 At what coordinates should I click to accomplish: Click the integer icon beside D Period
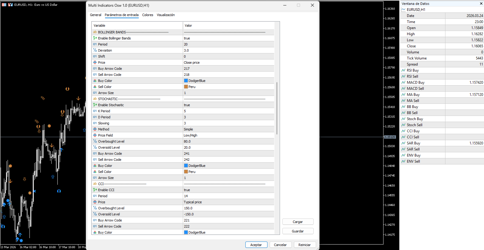coord(95,117)
